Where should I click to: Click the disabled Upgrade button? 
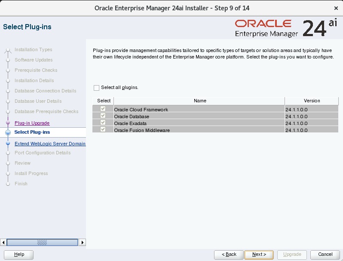pos(292,255)
